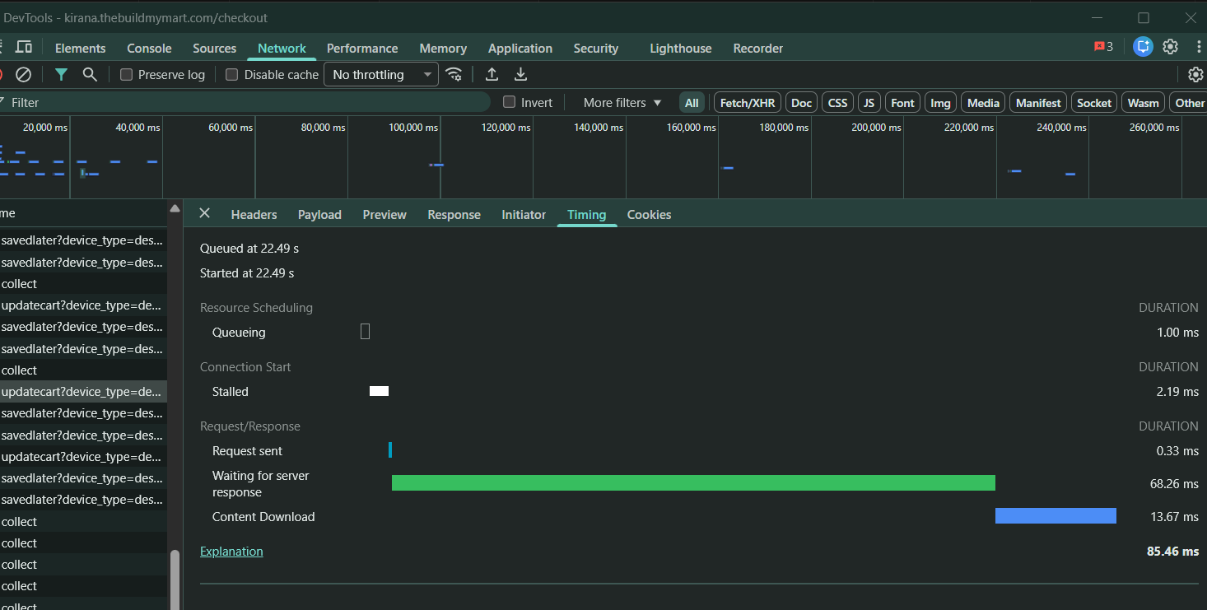Filter requests by Socket type

[x=1094, y=103]
